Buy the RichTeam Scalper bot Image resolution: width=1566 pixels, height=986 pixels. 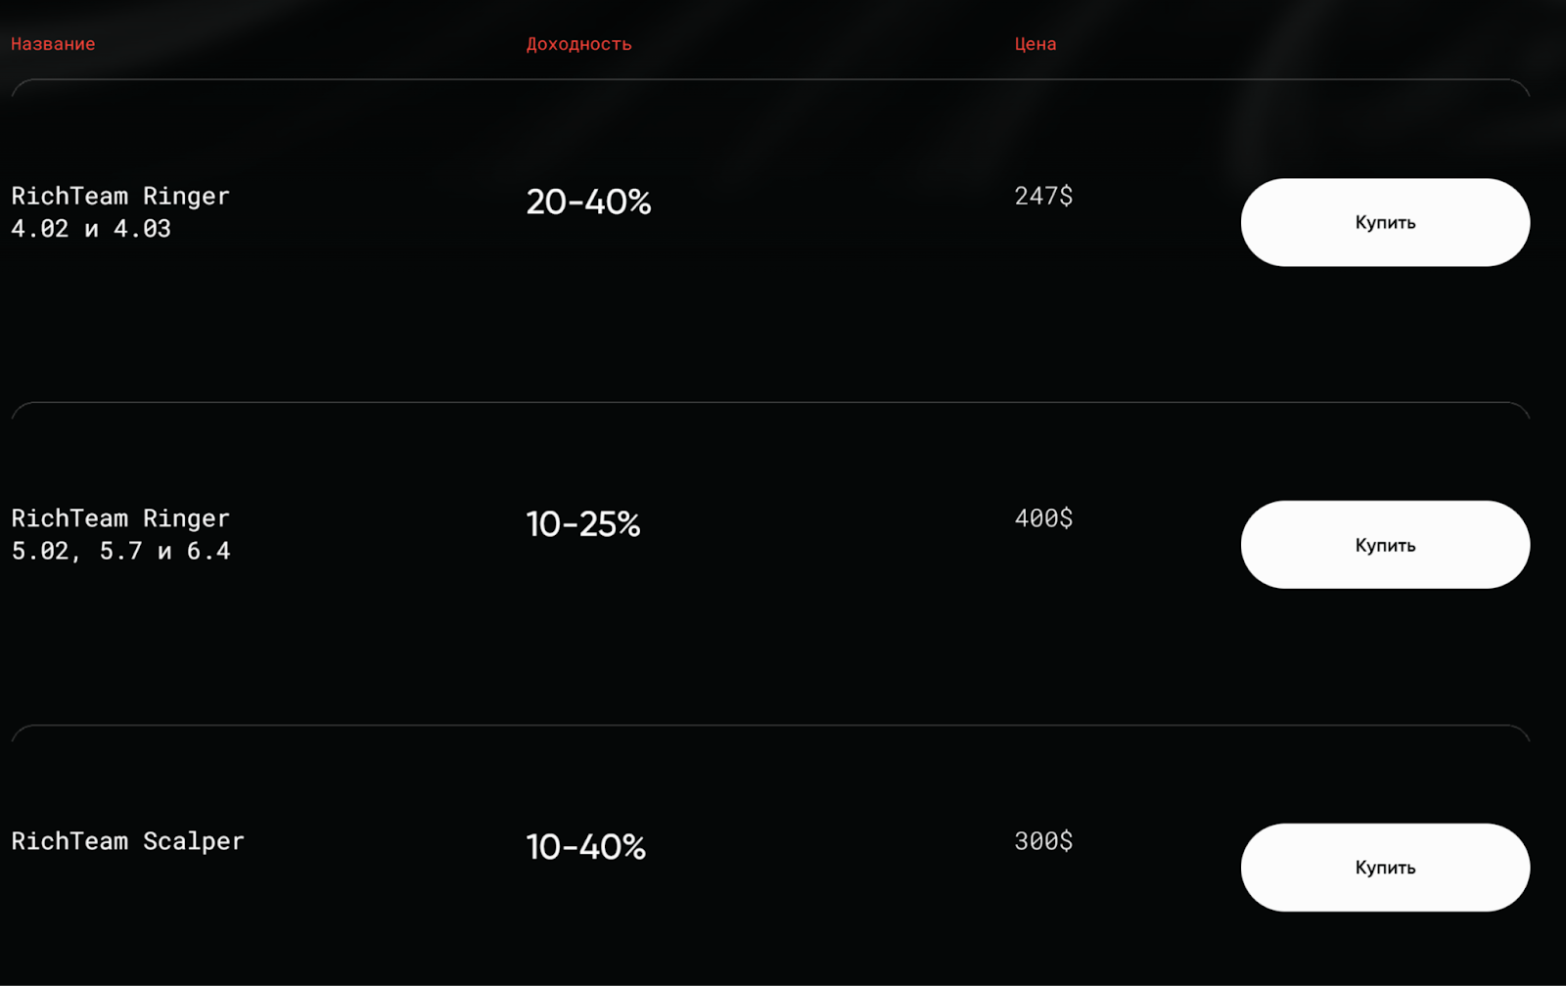(1384, 868)
